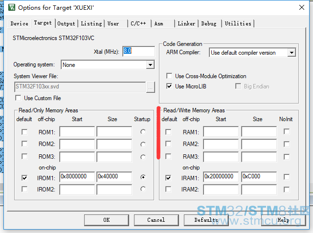Select ROM1 Startup radio button
Screen dimensions: 313x233
143,132
